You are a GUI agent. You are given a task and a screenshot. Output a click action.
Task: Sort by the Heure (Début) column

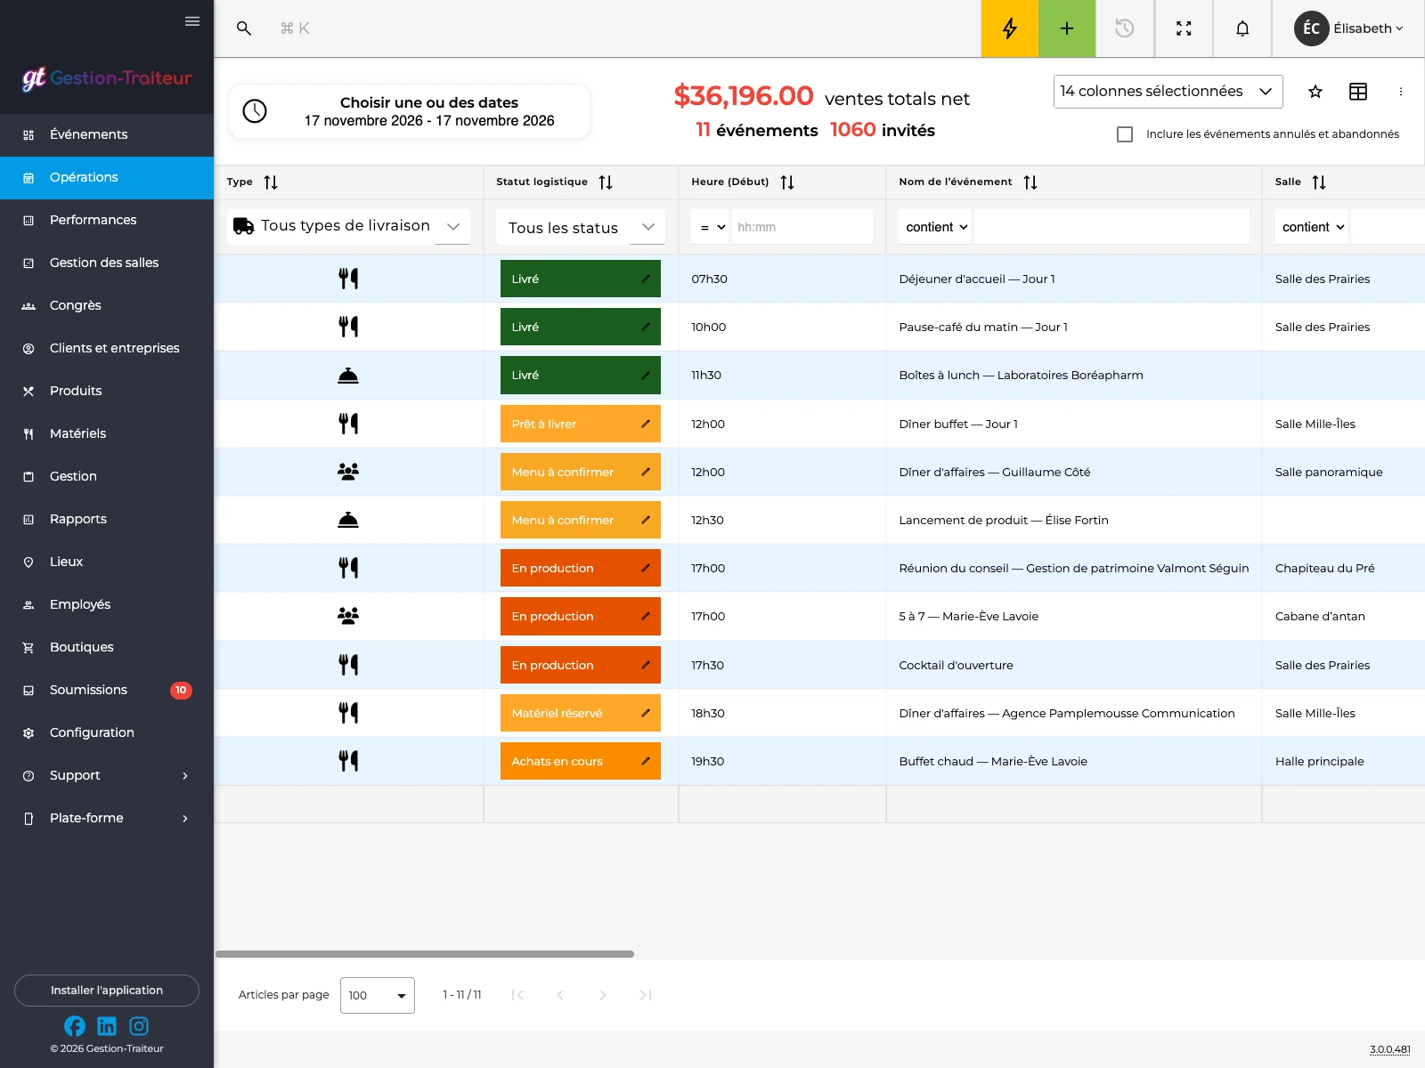787,182
